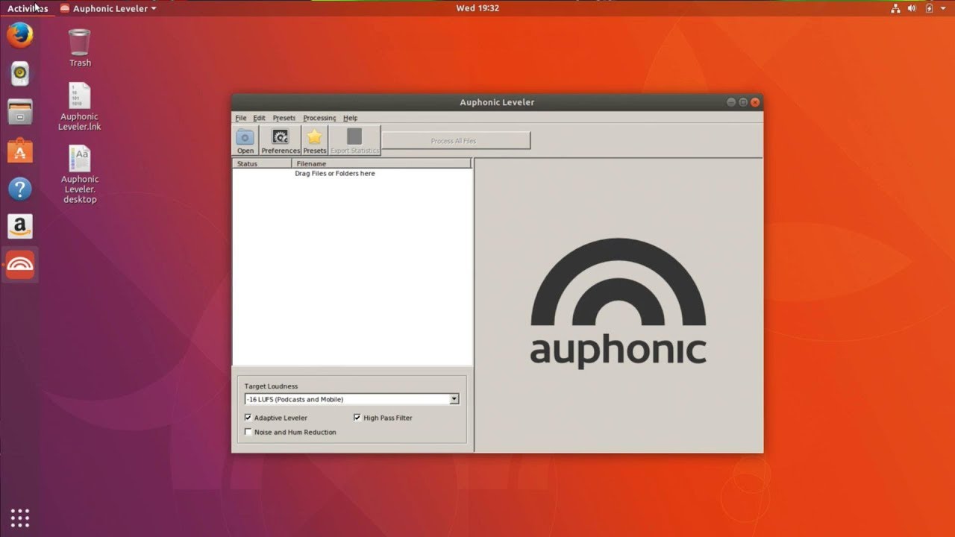
Task: Open the Help menu
Action: tap(351, 118)
